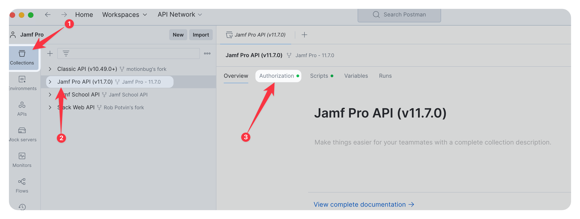This screenshot has height=219, width=580.
Task: Click fork icon beside Jamf Pro - 11.7.0 header
Action: 289,55
